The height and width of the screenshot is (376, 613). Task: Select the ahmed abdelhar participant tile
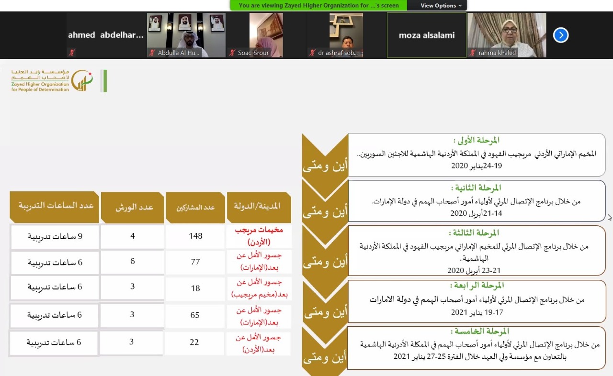pyautogui.click(x=106, y=35)
